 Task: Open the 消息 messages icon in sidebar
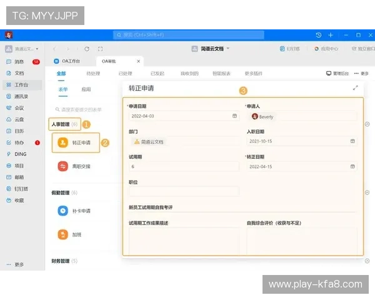coord(9,62)
